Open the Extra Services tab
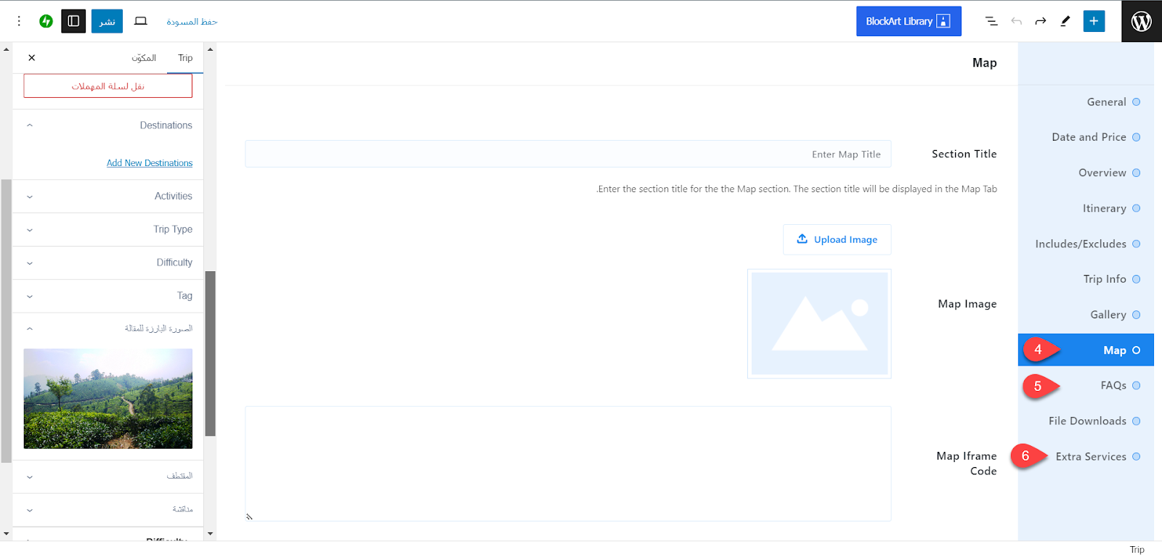1162x557 pixels. tap(1086, 457)
